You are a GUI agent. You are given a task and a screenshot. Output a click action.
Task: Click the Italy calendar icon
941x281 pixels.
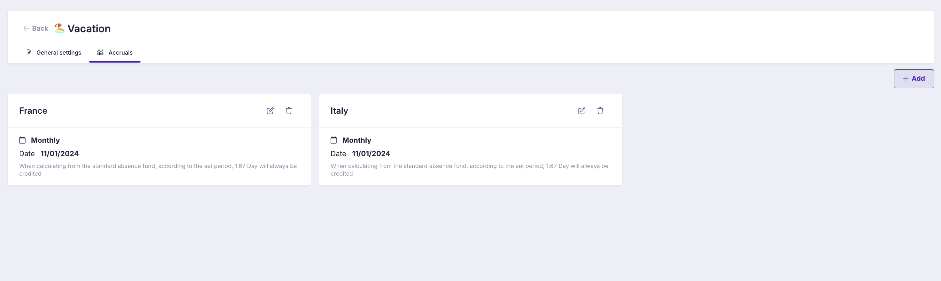point(333,140)
